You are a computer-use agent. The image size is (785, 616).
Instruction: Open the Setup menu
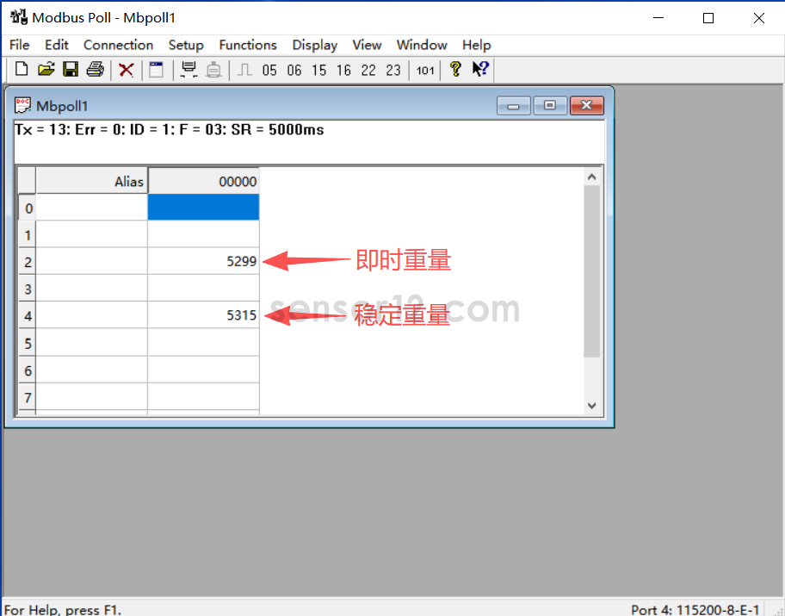186,45
